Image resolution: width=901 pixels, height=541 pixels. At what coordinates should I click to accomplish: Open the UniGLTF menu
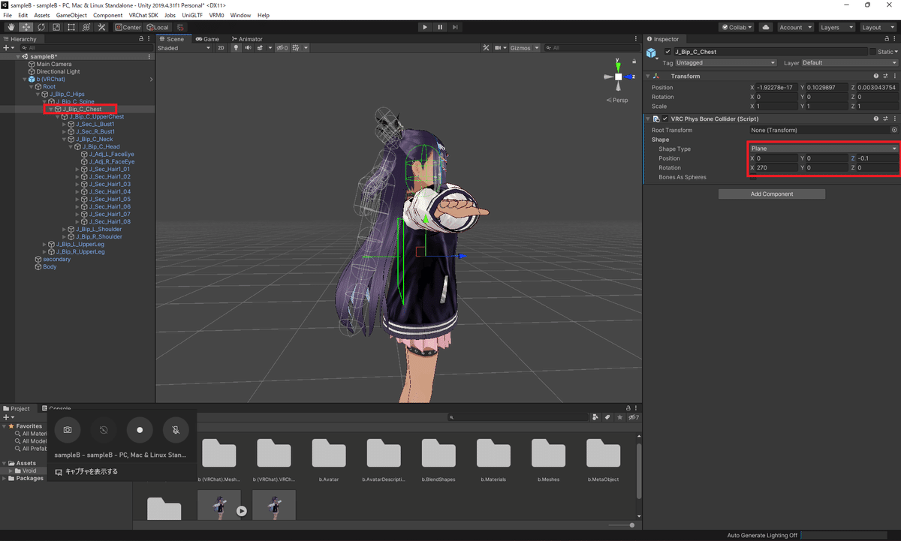coord(192,15)
